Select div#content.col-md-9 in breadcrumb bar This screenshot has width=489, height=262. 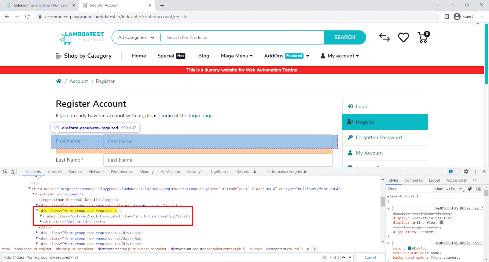[x=284, y=249]
